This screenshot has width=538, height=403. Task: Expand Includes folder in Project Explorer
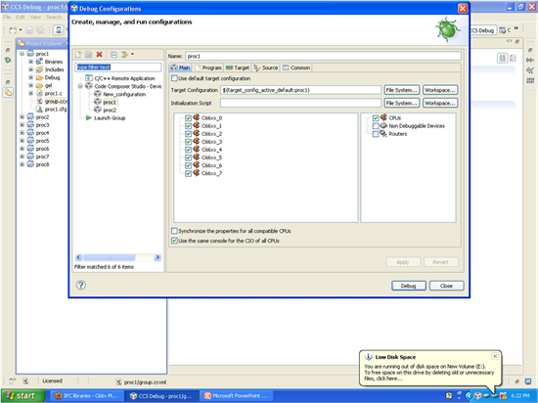click(31, 69)
